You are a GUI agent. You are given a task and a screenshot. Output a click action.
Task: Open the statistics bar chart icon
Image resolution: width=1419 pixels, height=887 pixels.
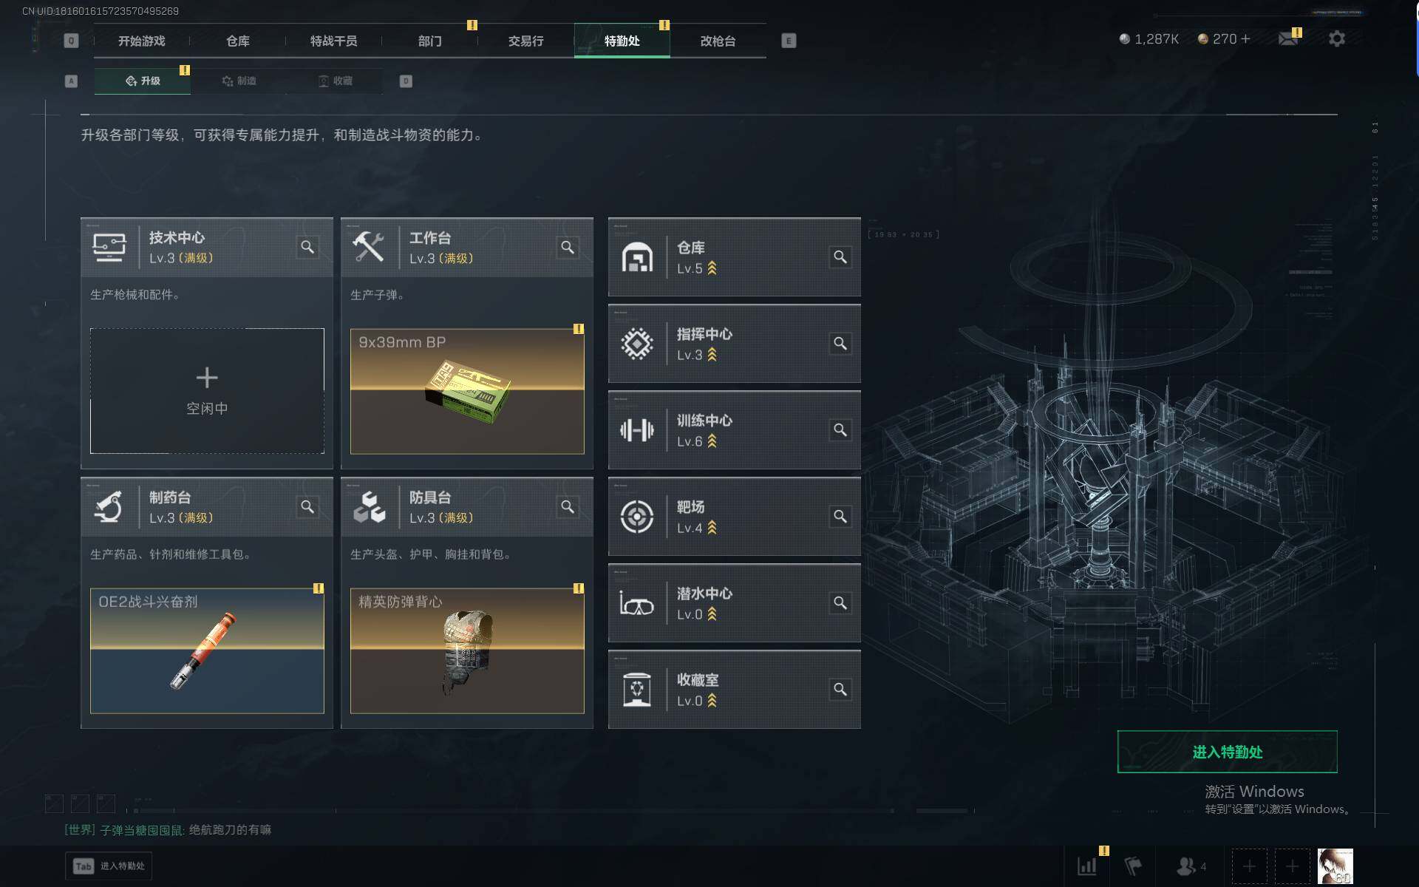pos(1087,866)
